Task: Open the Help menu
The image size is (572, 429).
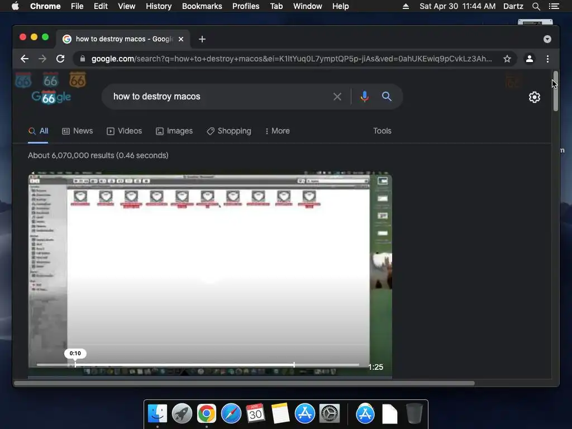Action: [340, 6]
